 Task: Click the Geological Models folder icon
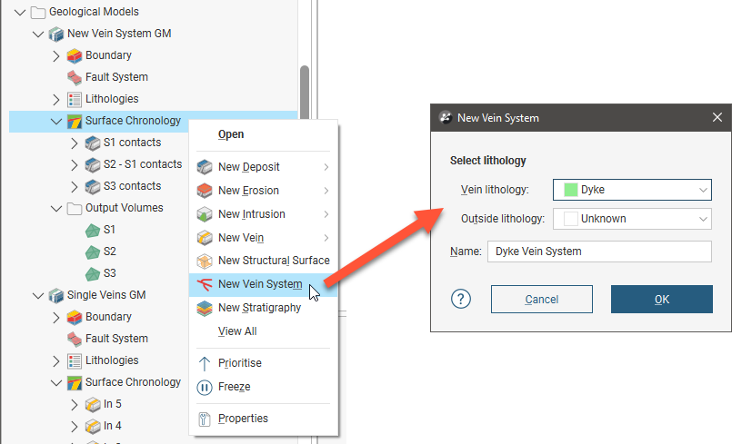[x=38, y=12]
